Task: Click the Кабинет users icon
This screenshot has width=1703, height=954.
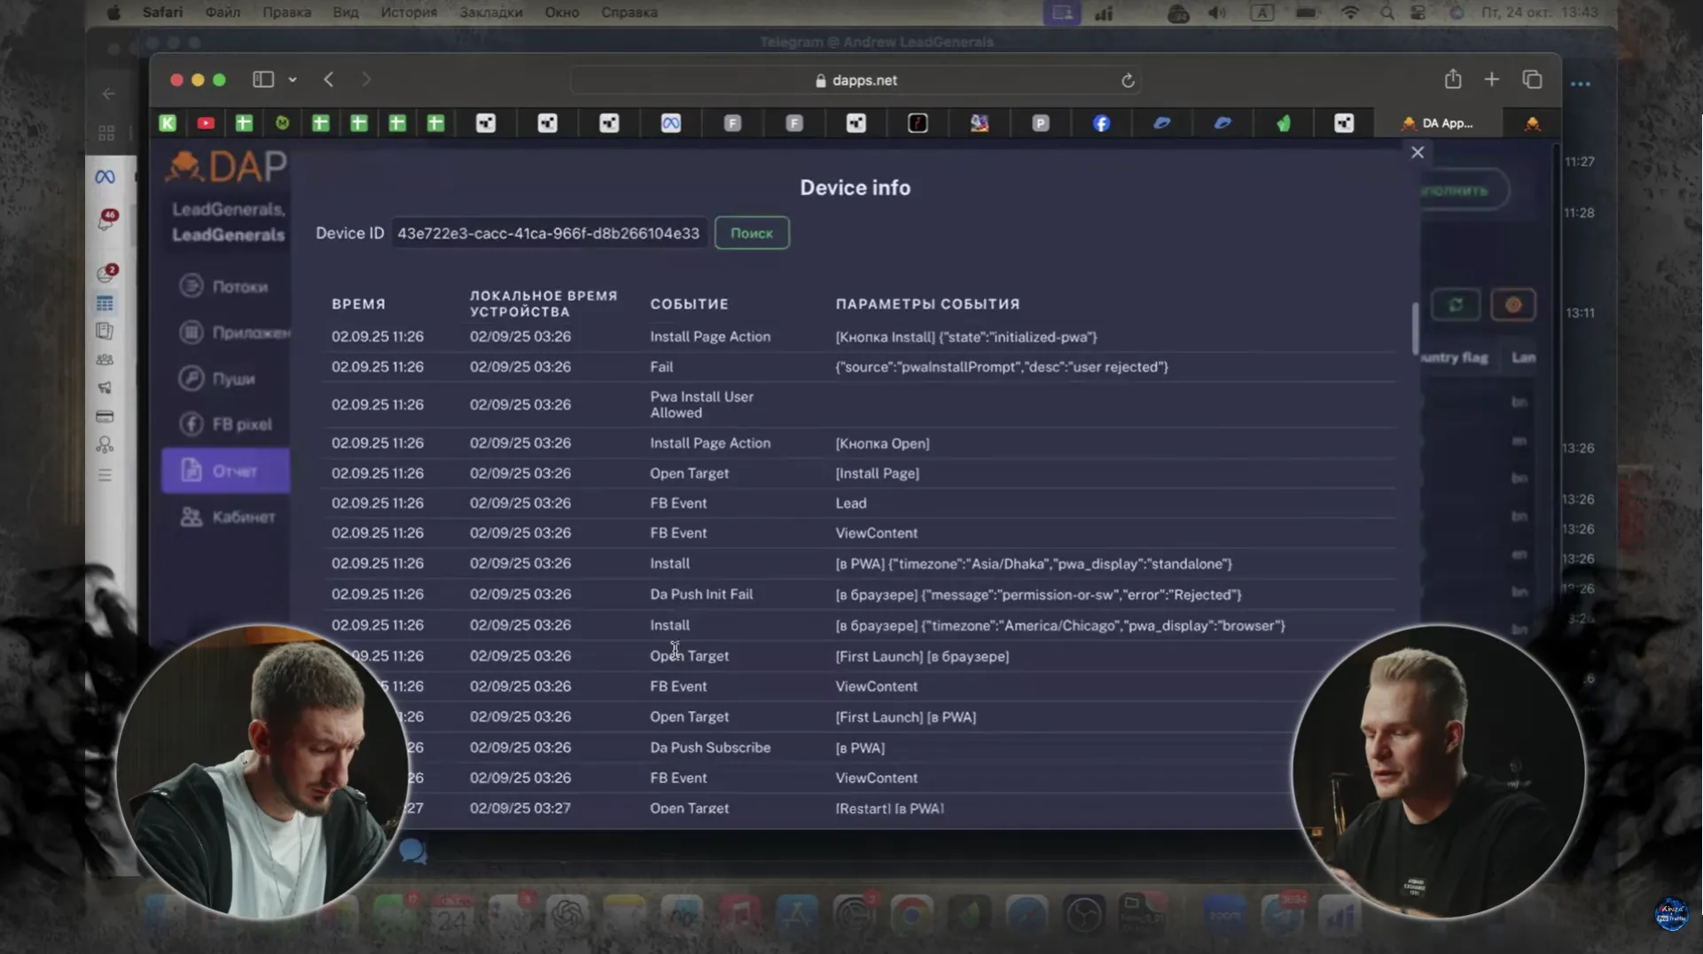Action: click(191, 517)
